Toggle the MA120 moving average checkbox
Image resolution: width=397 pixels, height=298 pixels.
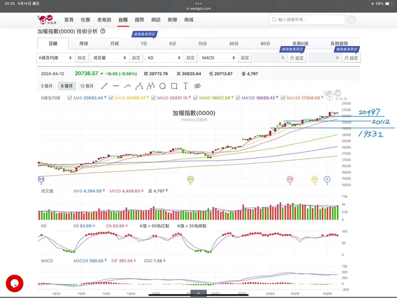coord(238,98)
